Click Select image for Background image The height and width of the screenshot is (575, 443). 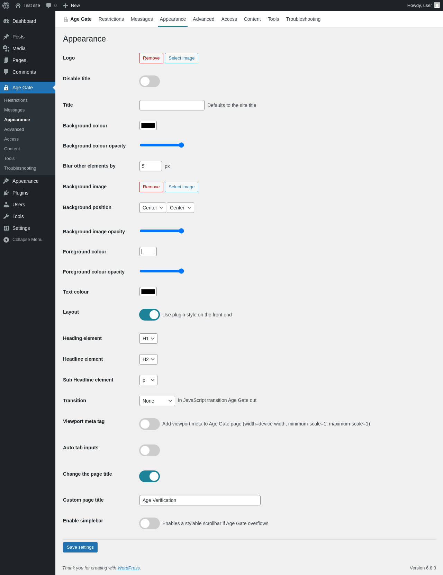click(x=181, y=187)
